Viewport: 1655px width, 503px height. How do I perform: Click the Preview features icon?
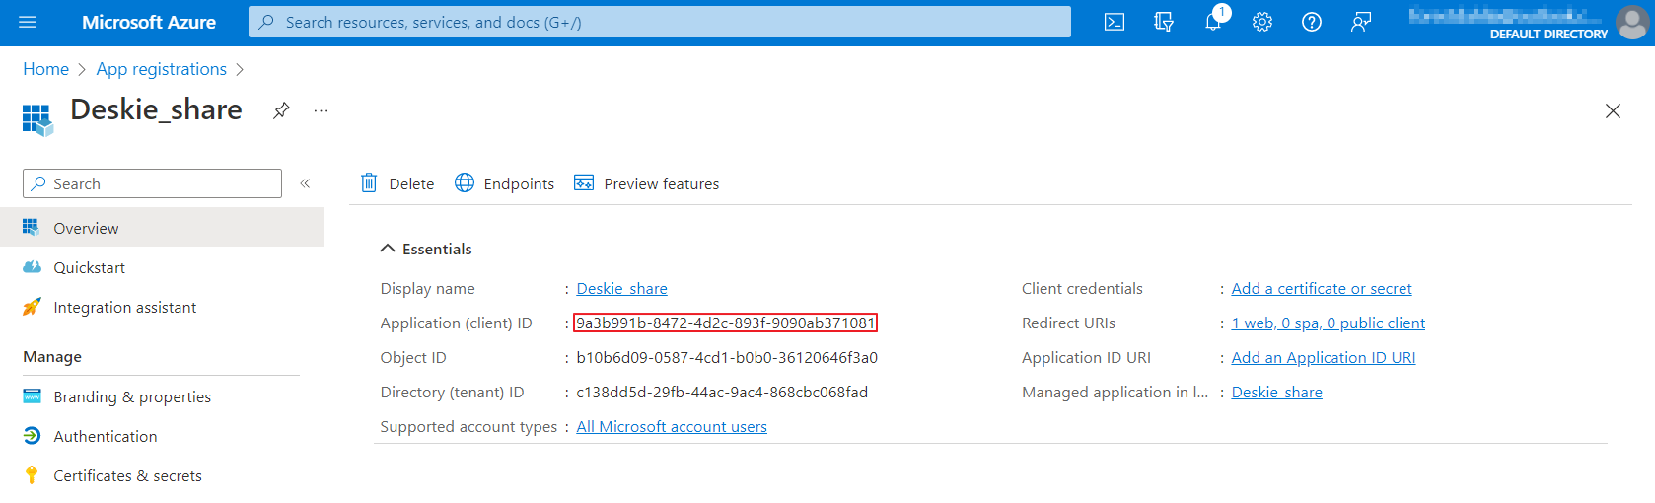tap(584, 182)
